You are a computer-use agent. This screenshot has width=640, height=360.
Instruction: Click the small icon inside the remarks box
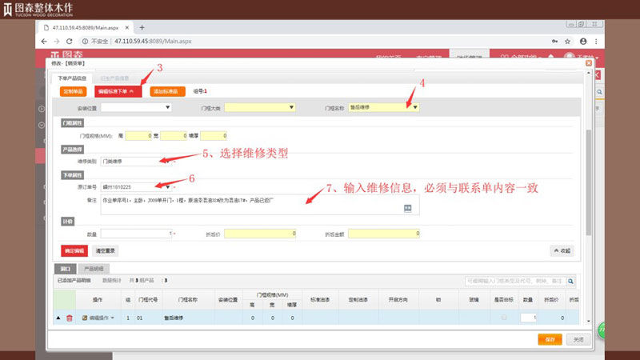(x=407, y=208)
